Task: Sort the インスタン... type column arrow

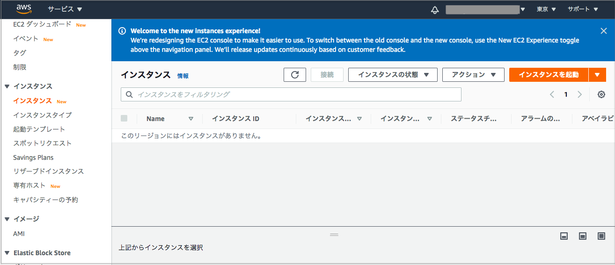Action: [430, 119]
